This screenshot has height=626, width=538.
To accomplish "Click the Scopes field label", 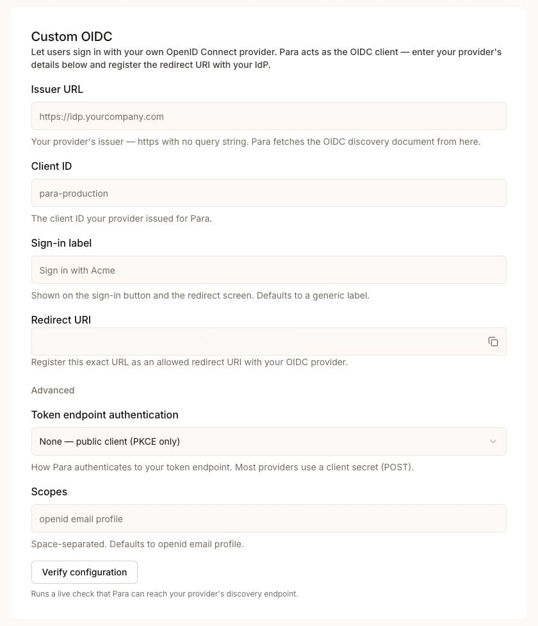I will tap(49, 492).
